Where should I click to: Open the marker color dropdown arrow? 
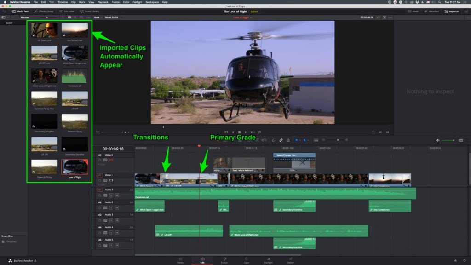coord(308,140)
